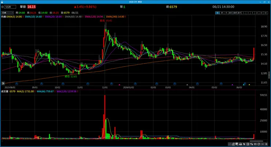Click the SMA(120) 14.94 label
The width and height of the screenshot is (271, 147).
coord(94,17)
